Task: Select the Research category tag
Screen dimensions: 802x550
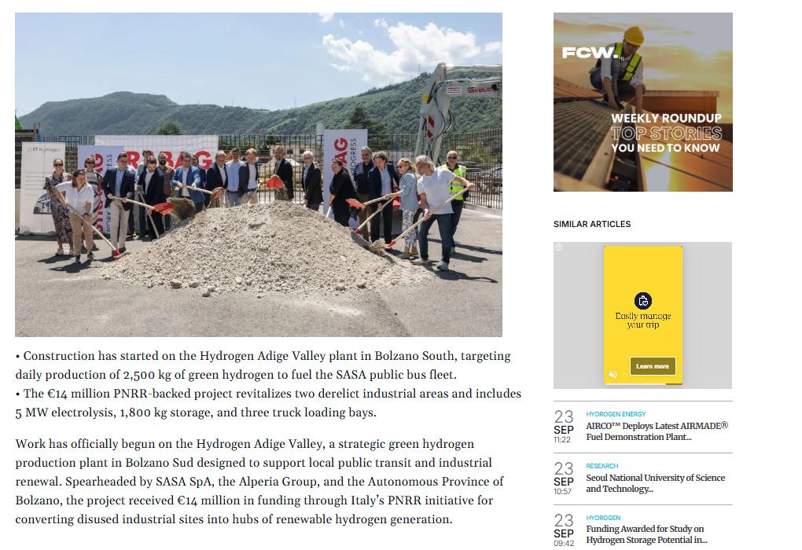Action: (x=602, y=466)
